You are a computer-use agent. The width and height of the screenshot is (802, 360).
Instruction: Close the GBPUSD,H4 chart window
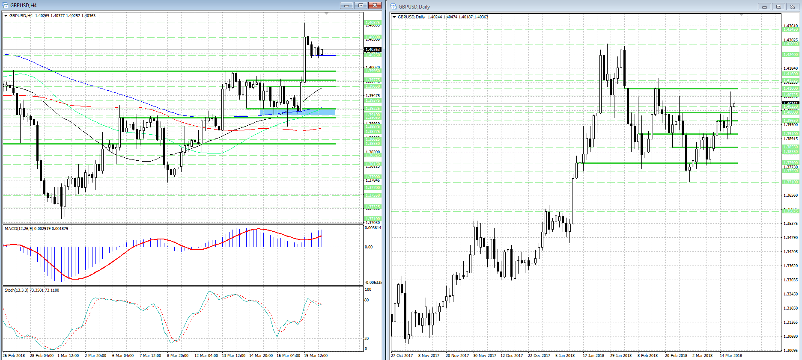375,6
